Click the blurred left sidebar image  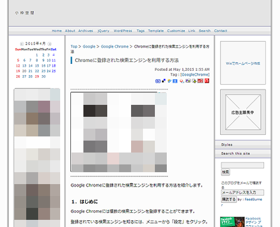(x=37, y=158)
